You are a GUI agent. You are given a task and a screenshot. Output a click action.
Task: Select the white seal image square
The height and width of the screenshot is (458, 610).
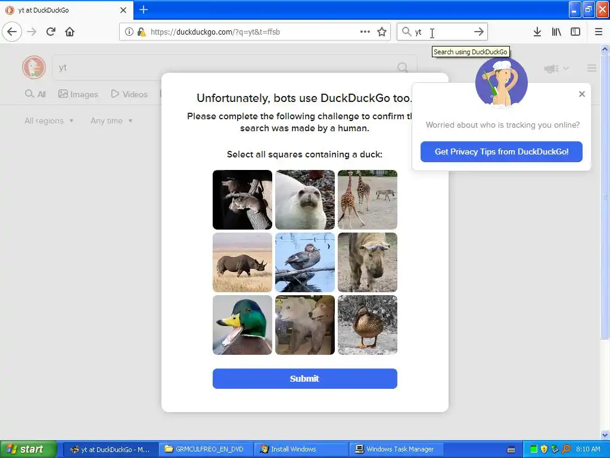click(305, 200)
